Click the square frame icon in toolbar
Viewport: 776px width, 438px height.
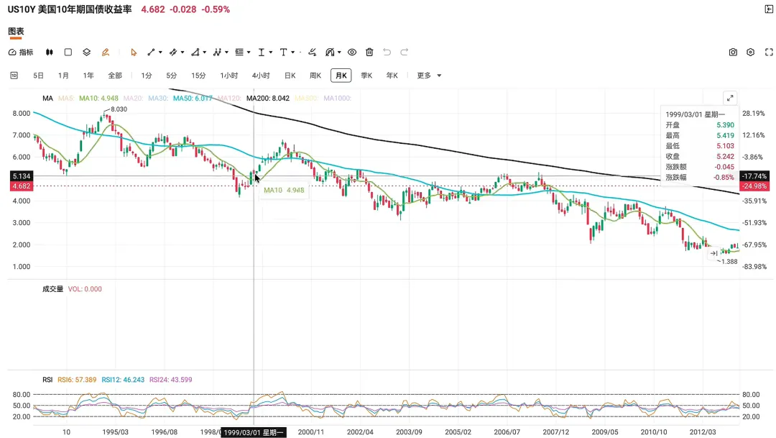[x=68, y=52]
